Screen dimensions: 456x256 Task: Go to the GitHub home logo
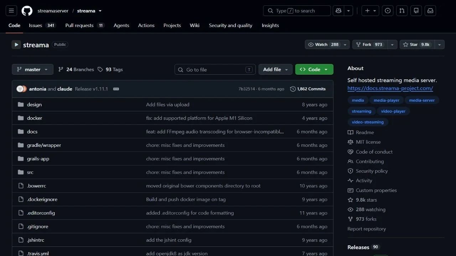tap(27, 11)
